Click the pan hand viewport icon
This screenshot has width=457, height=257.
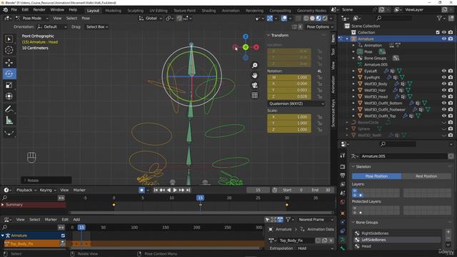point(255,76)
